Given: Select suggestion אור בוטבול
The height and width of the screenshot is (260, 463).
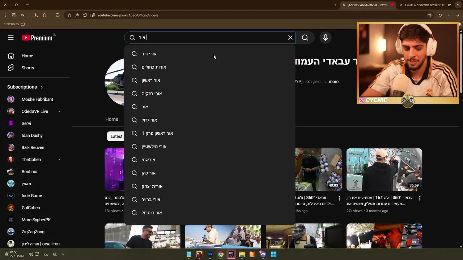Looking at the screenshot, I should [x=210, y=213].
